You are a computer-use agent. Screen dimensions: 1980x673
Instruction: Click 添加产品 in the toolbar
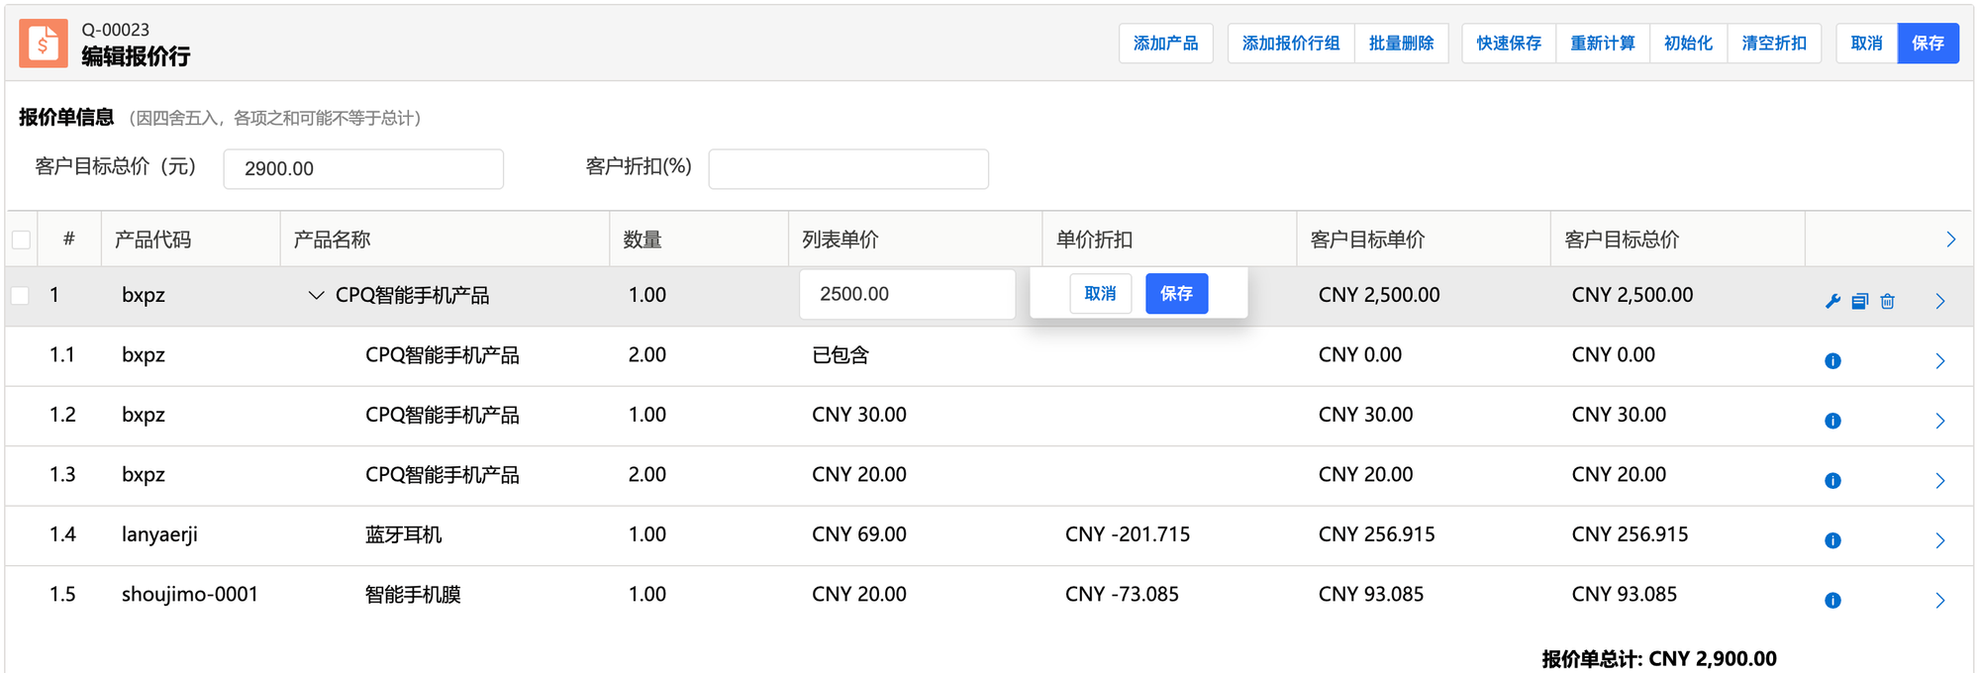coord(1165,44)
